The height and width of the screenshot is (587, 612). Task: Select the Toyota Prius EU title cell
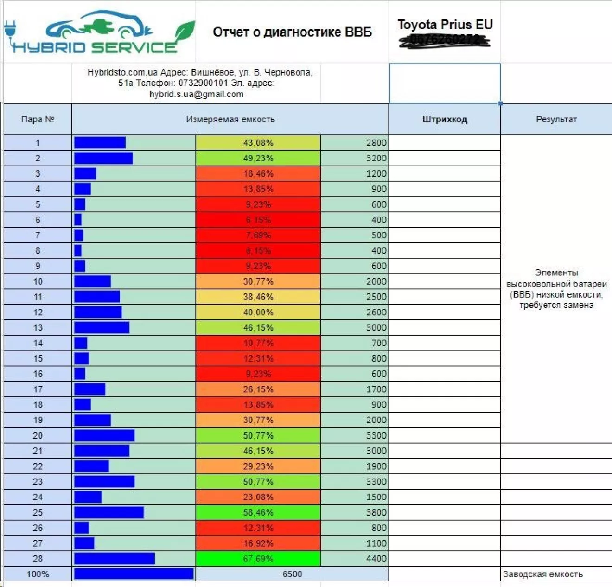[445, 32]
